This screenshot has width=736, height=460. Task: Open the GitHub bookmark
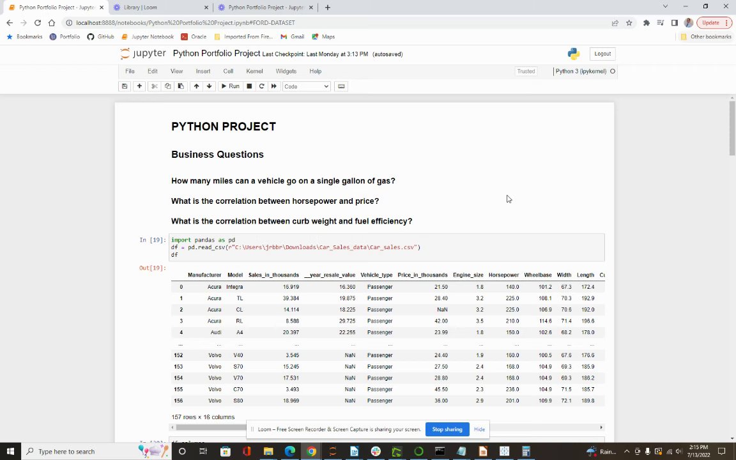[x=100, y=36]
